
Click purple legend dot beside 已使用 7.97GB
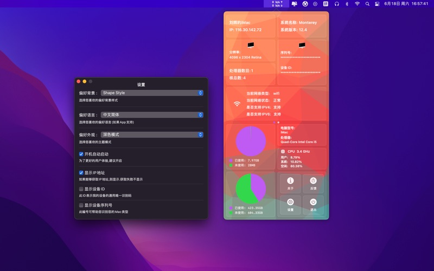click(231, 160)
